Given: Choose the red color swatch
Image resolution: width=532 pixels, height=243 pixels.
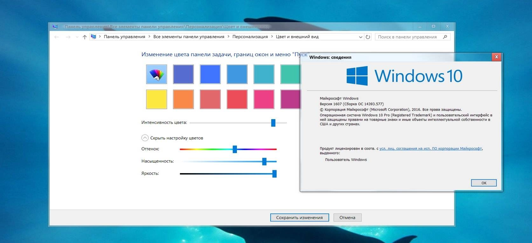Looking at the screenshot, I should 237,99.
